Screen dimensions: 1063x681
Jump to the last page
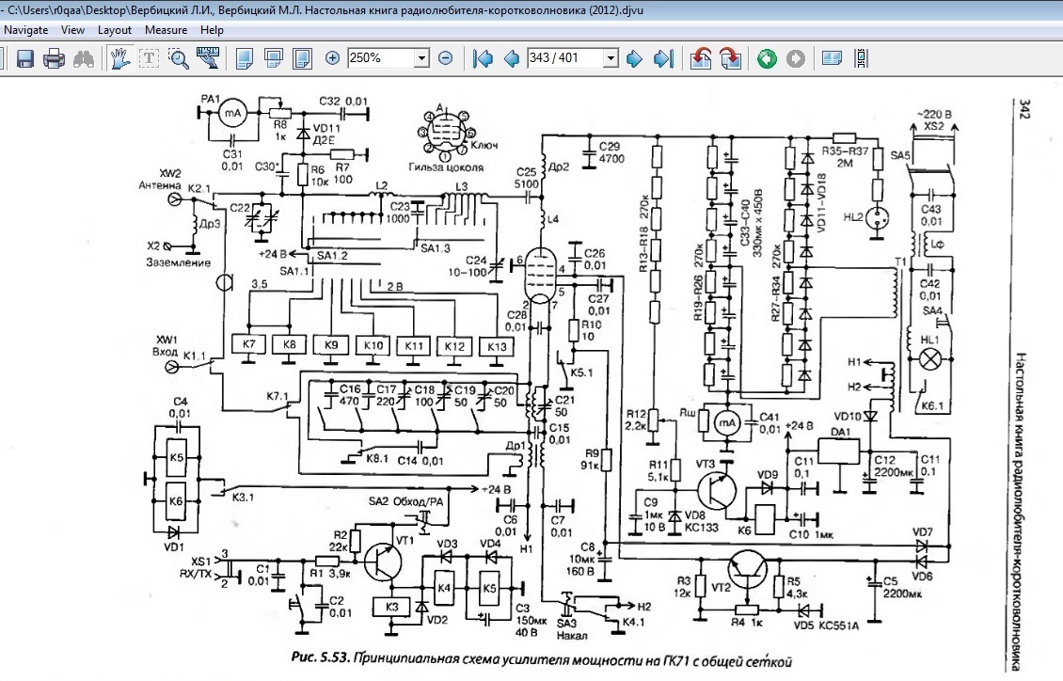[663, 58]
